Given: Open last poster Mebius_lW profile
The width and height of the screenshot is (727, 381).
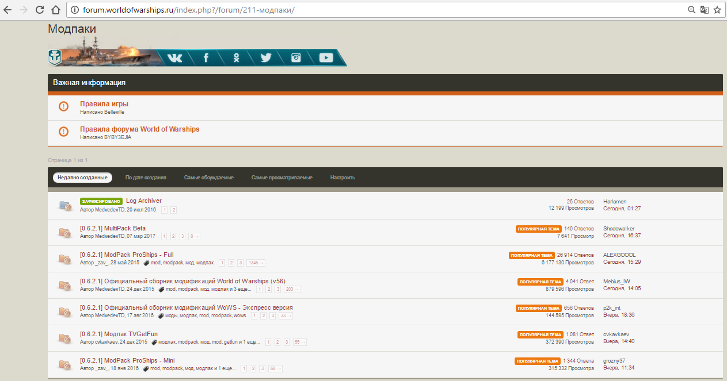Looking at the screenshot, I should coord(616,281).
